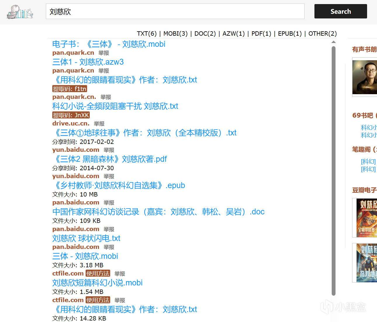Screen dimensions: 377x322
Task: Click the search box containing 刘慈欣
Action: coord(175,11)
